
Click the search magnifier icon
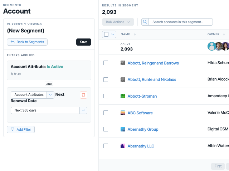pos(145,22)
